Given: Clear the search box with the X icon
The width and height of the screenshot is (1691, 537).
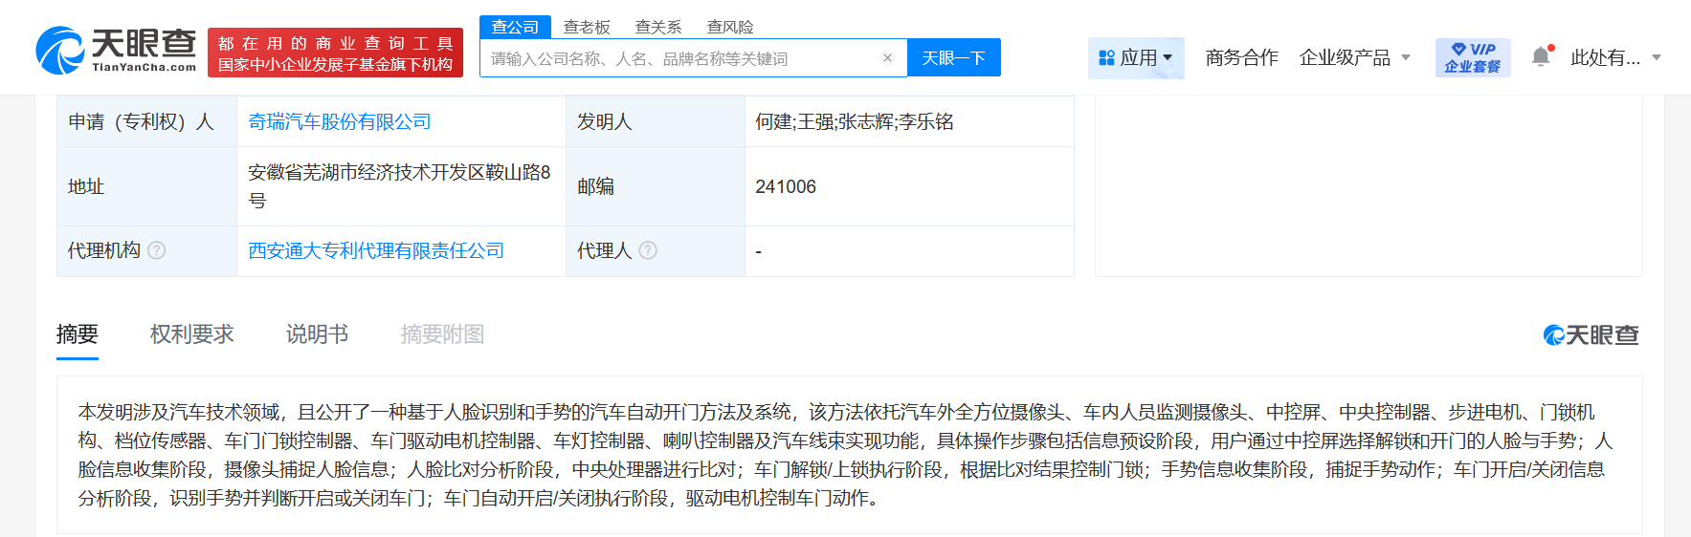Looking at the screenshot, I should (887, 58).
